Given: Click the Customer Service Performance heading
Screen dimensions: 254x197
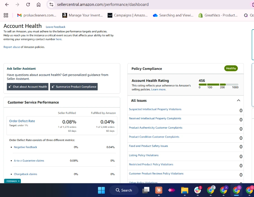Looking at the screenshot, I should pos(33,102).
